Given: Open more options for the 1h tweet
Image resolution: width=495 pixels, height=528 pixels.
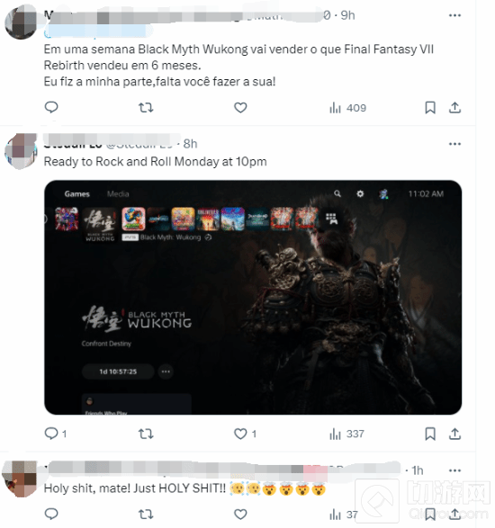Looking at the screenshot, I should 454,470.
